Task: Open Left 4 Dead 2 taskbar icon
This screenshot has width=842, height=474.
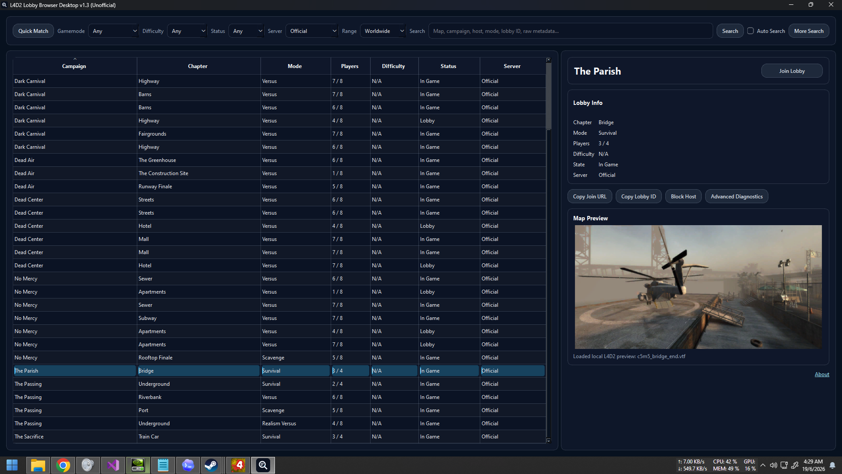Action: (x=238, y=465)
